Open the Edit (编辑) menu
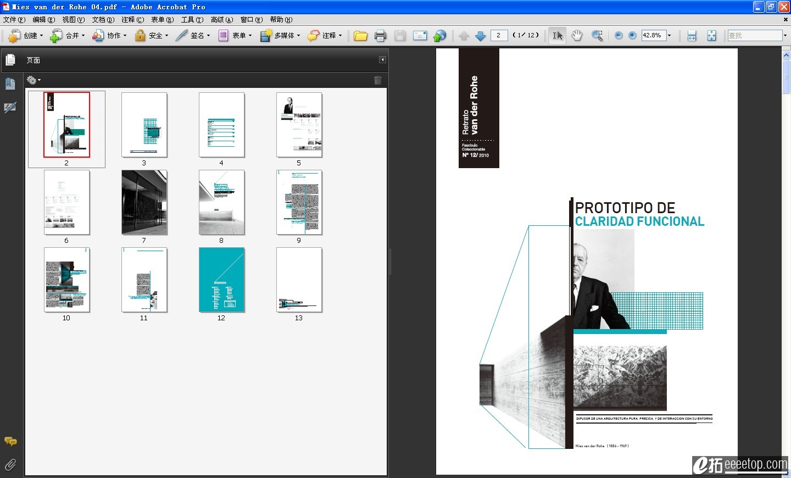Screen dimensions: 791x478 [44, 20]
